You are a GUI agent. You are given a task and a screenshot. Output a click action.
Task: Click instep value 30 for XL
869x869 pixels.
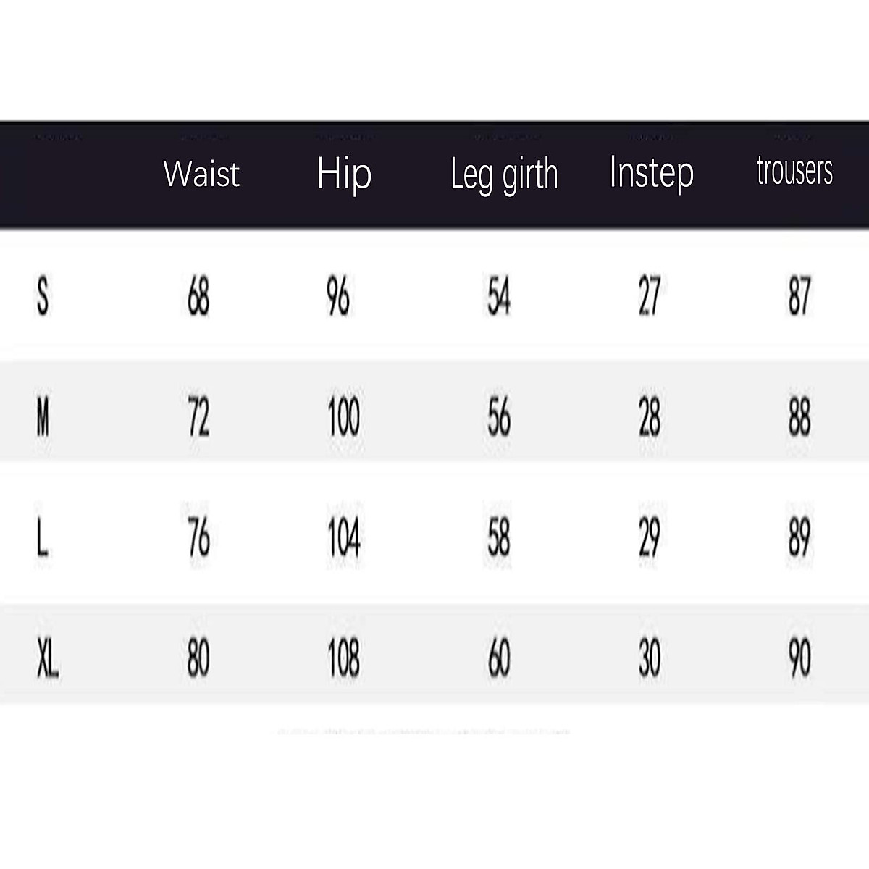tap(650, 660)
